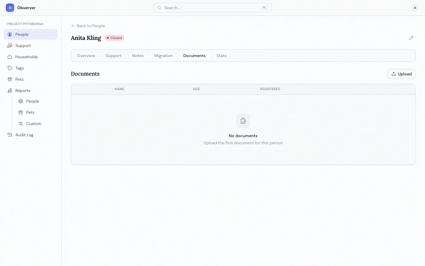The image size is (425, 266).
Task: Select the Documents tab
Action: tap(194, 56)
